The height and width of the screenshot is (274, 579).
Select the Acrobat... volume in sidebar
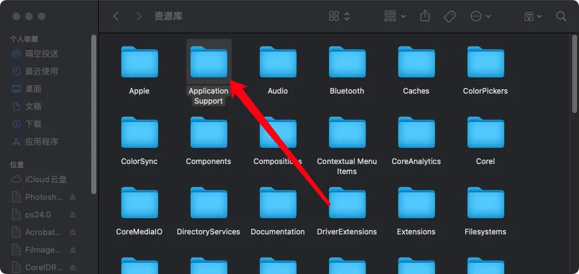point(43,233)
